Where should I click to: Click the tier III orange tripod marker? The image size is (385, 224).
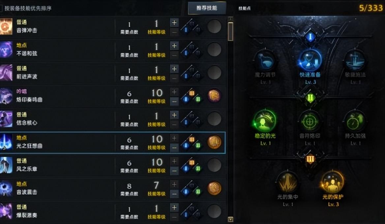[x=310, y=159]
